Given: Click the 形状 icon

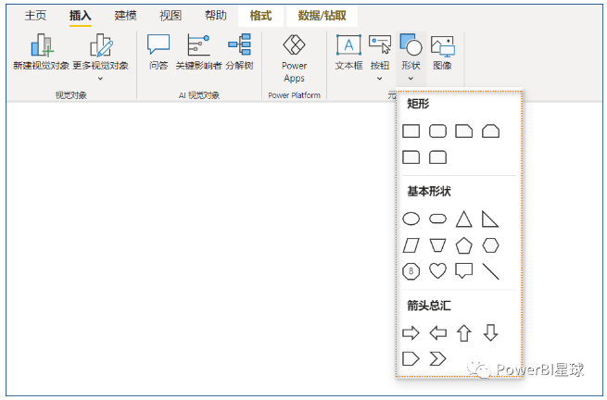Looking at the screenshot, I should (x=411, y=44).
